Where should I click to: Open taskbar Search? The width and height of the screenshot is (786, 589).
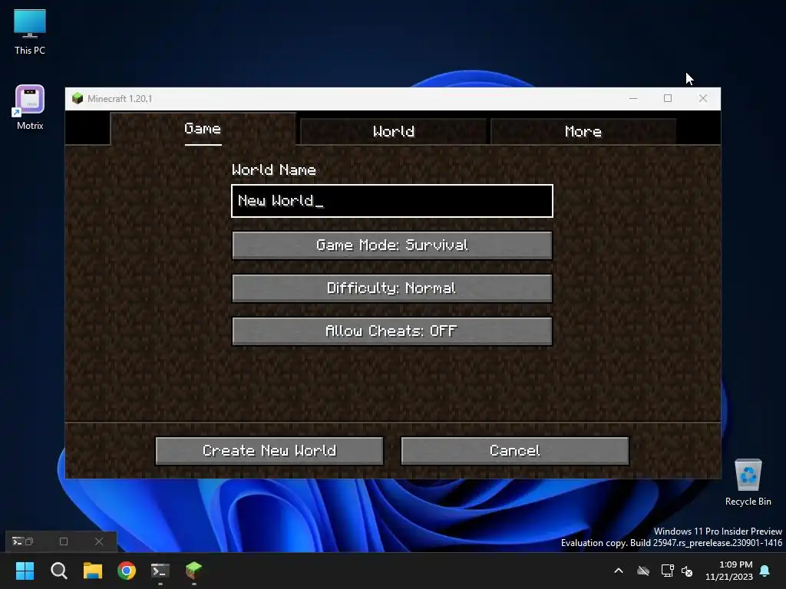tap(58, 571)
